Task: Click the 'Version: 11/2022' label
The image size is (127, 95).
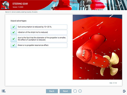Action: (x=18, y=7)
